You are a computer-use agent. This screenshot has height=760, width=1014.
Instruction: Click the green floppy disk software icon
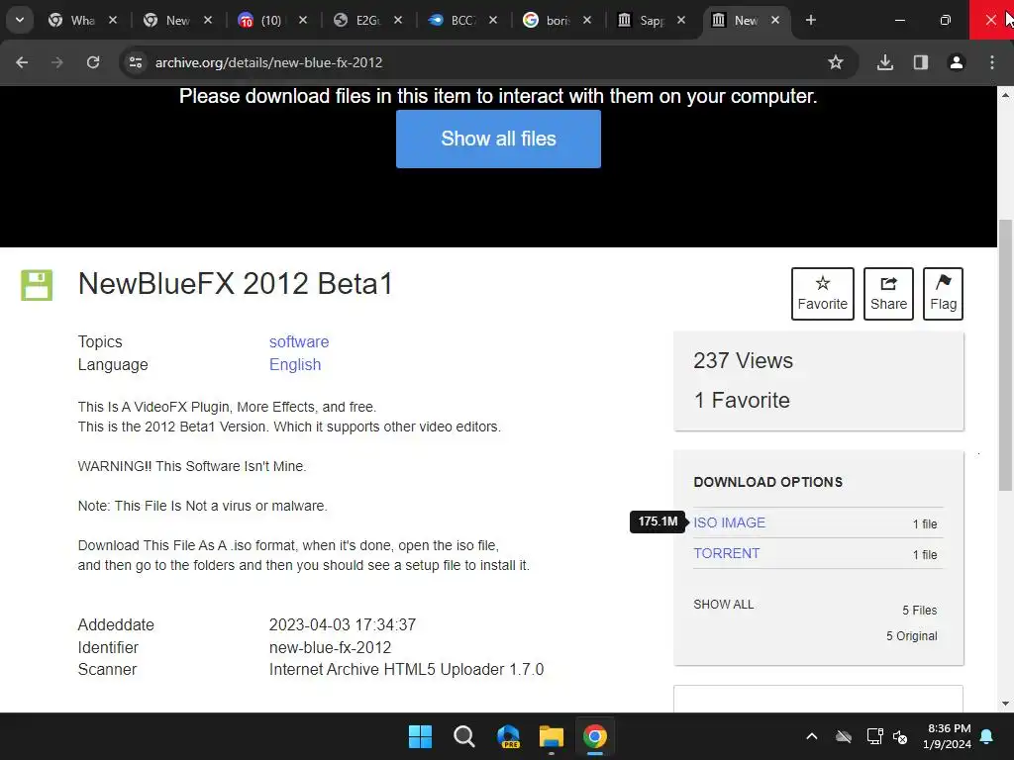click(37, 285)
